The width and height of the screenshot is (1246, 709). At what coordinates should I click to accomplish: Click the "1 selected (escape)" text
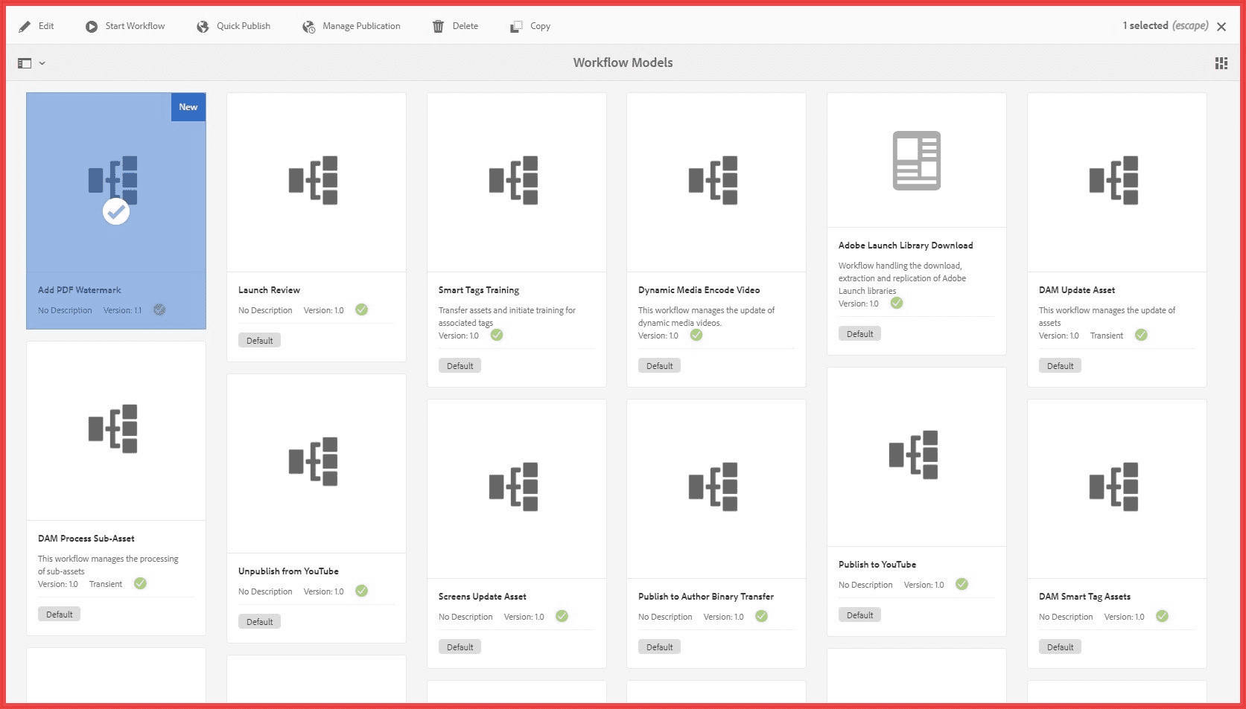click(1166, 26)
